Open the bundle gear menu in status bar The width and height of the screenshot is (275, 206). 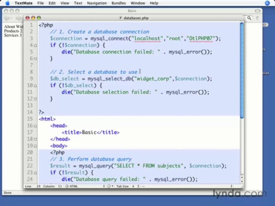(x=110, y=186)
